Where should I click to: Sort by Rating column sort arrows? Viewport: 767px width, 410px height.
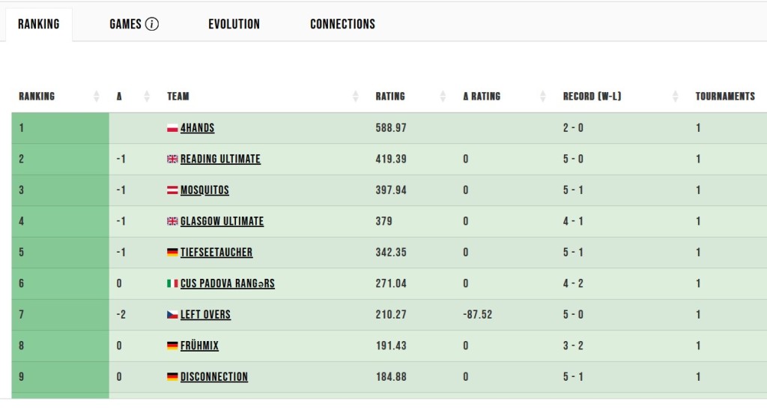pos(443,97)
